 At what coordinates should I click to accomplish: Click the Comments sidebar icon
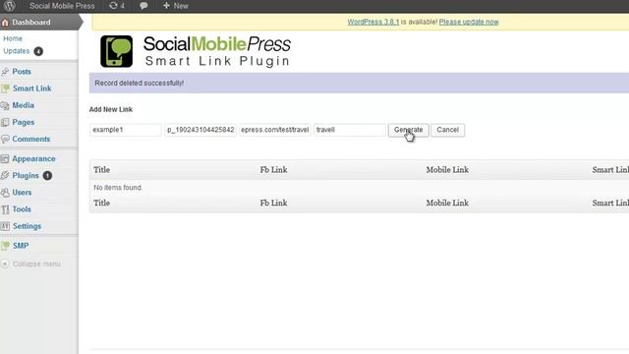[5, 140]
